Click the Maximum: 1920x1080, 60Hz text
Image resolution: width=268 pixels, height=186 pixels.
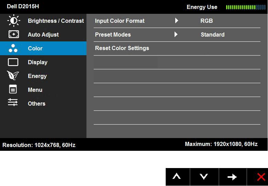[221, 144]
